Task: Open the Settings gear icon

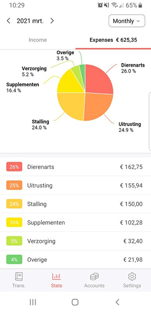Action: coord(132,277)
